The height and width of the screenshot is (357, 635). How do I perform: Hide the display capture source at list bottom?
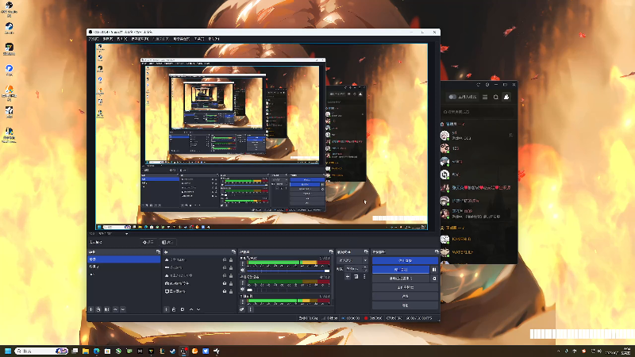(x=225, y=291)
